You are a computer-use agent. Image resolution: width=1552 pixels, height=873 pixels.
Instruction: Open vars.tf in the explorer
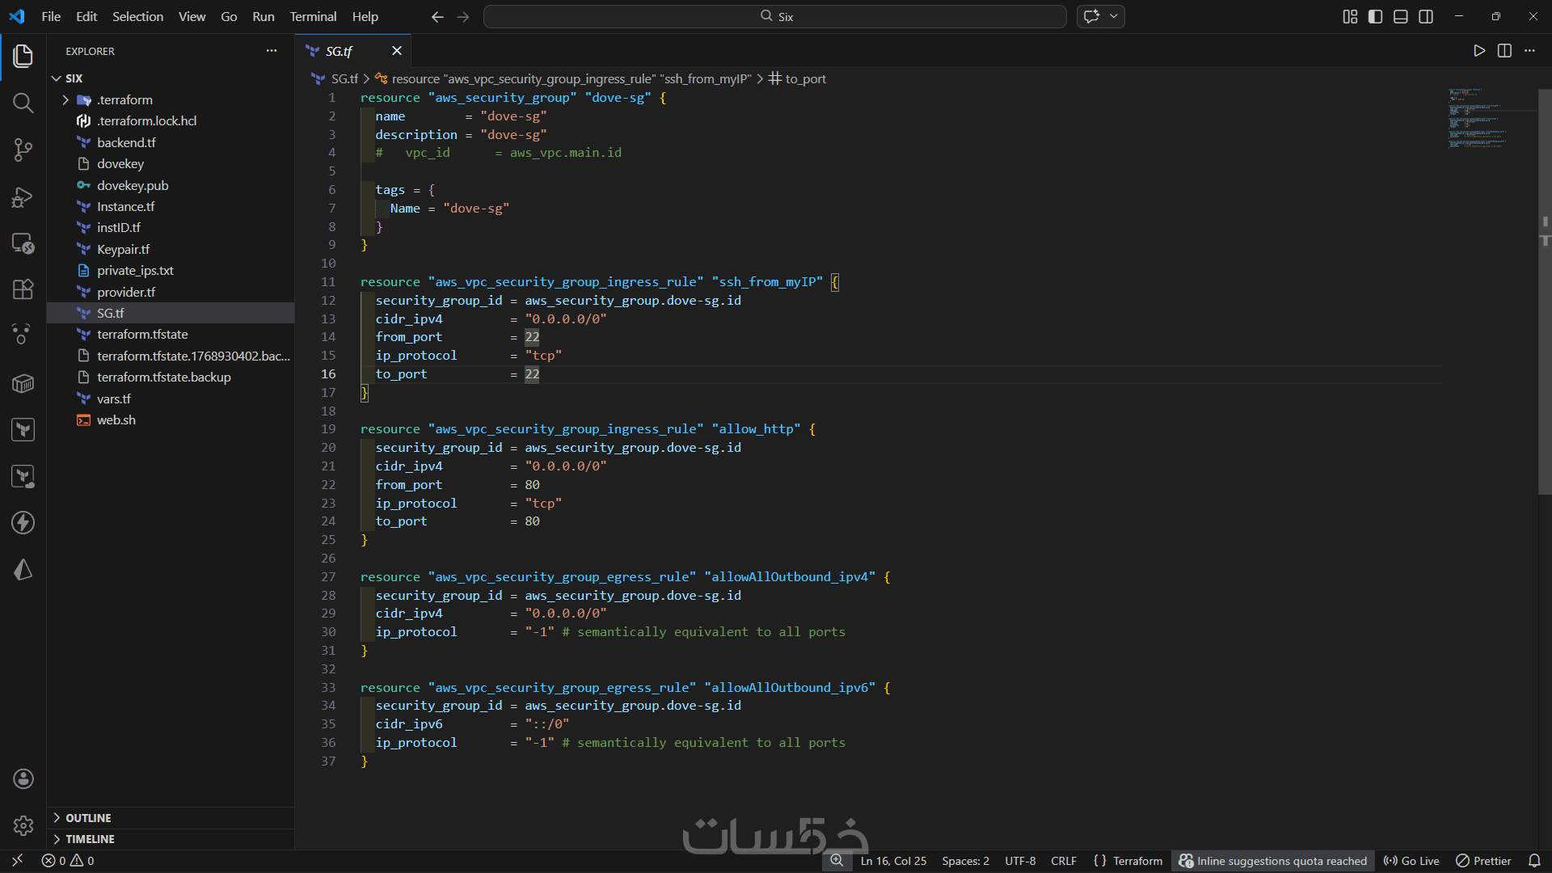tap(113, 399)
